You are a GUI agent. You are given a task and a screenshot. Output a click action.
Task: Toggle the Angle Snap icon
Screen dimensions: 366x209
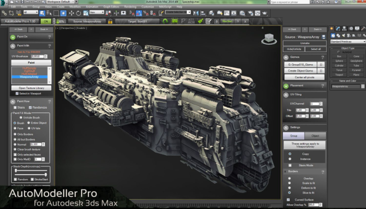(x=139, y=13)
